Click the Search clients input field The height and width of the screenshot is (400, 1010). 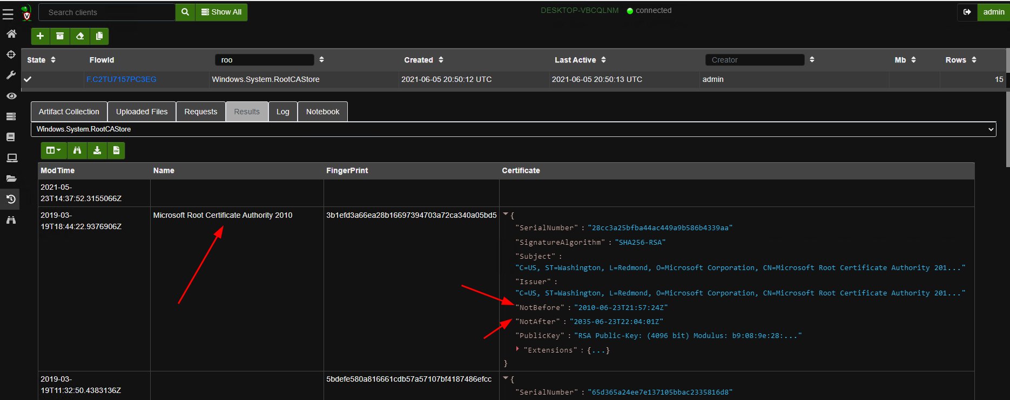click(x=107, y=12)
